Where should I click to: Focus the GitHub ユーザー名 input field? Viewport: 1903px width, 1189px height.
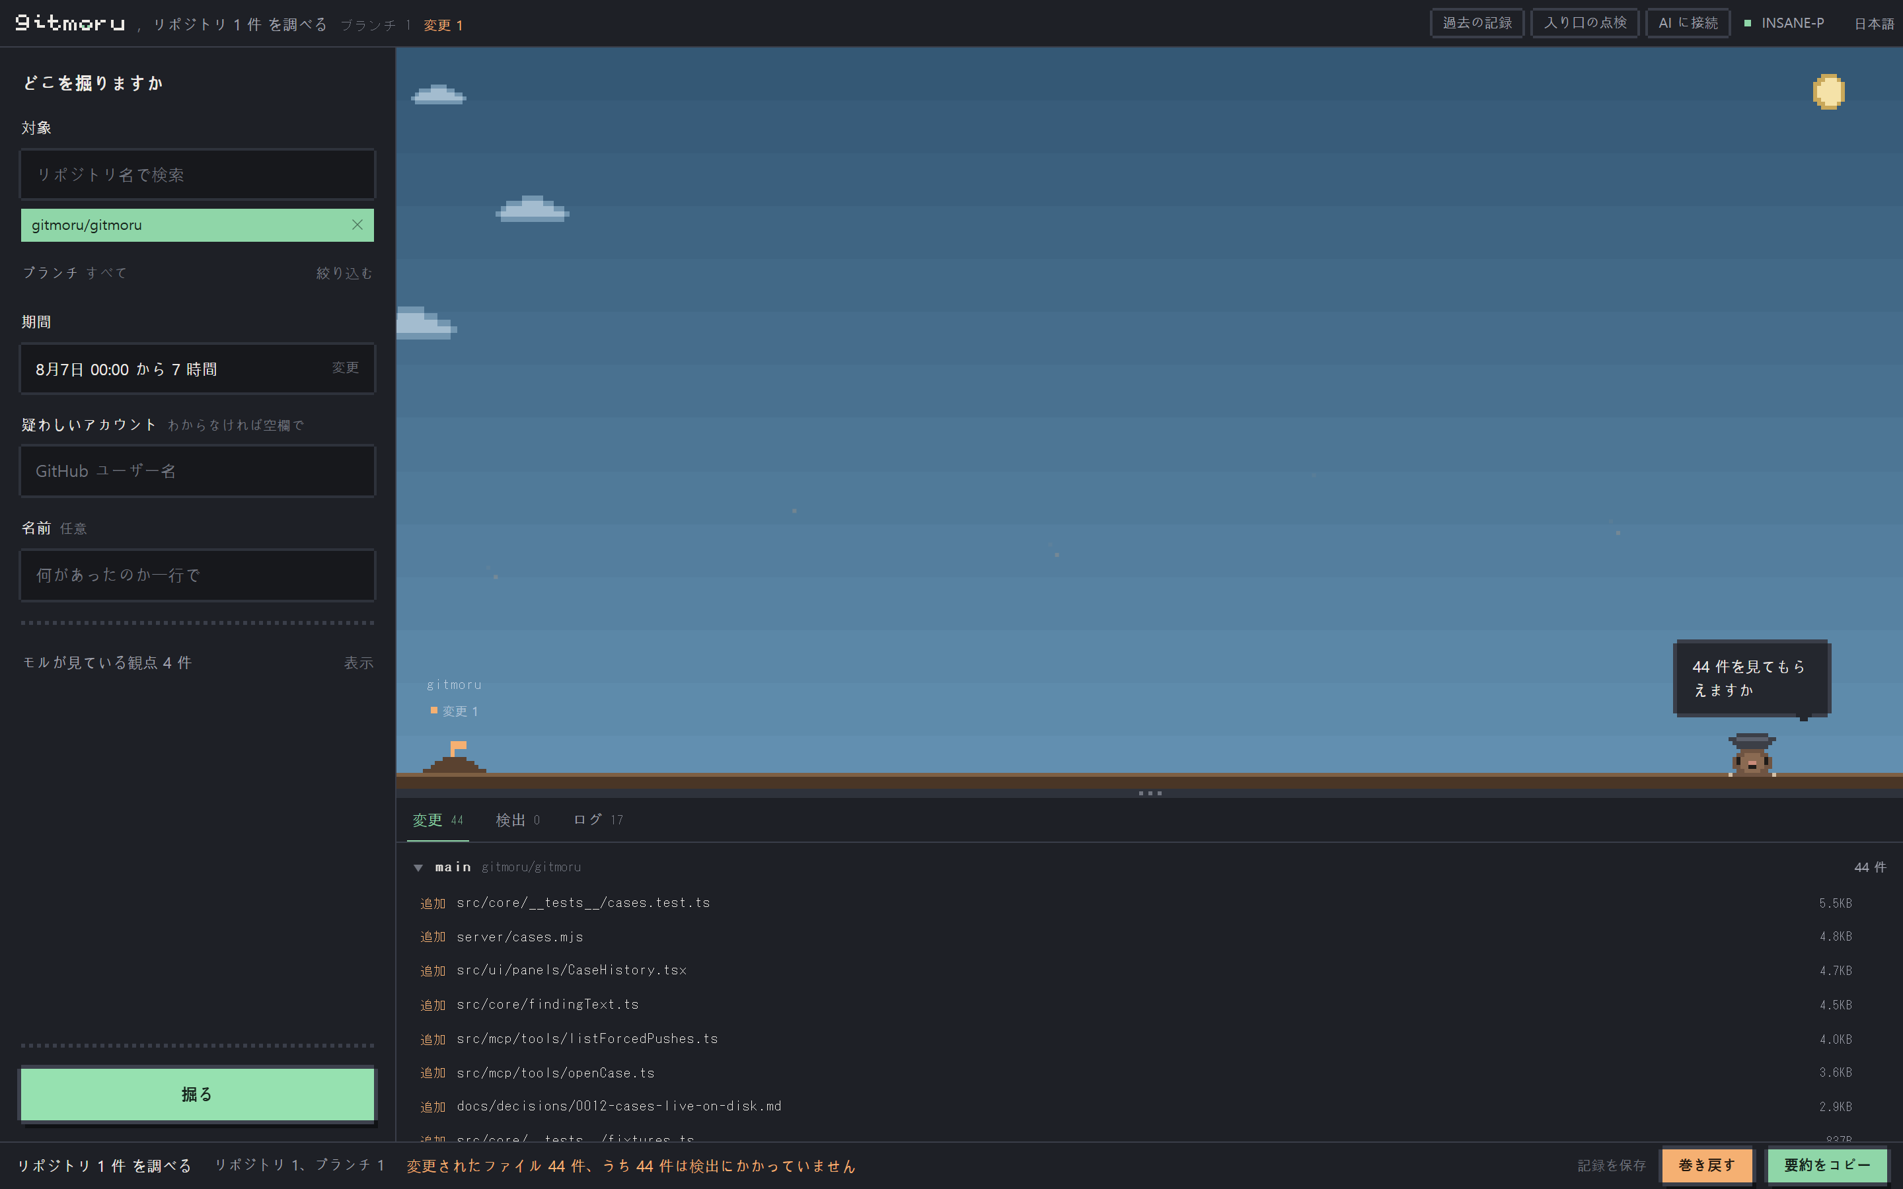click(x=198, y=471)
